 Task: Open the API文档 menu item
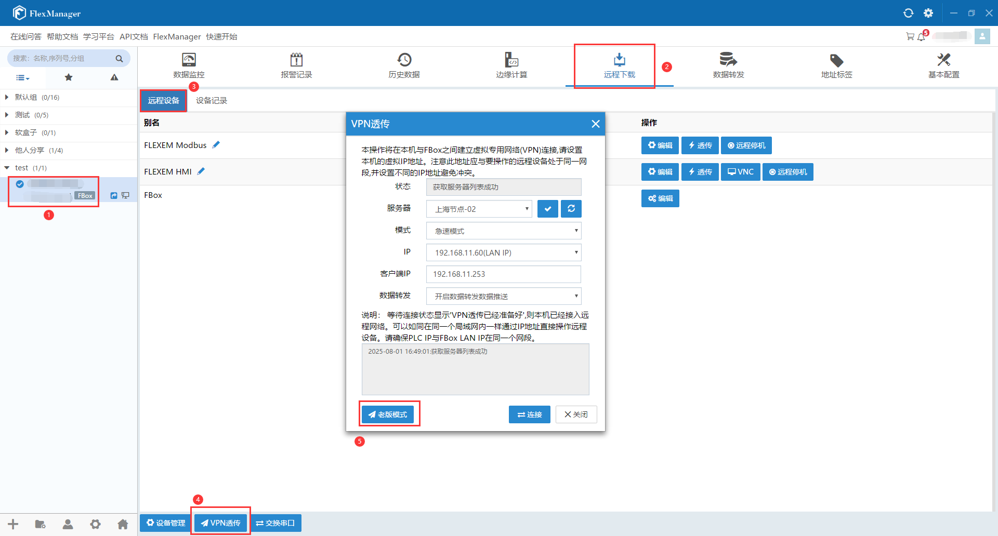click(x=134, y=36)
